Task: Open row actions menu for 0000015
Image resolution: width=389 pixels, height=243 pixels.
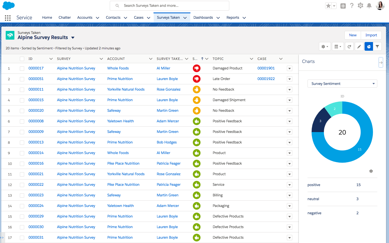Action: coord(290,100)
